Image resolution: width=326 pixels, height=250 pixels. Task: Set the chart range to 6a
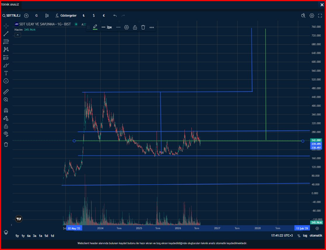tap(29, 236)
